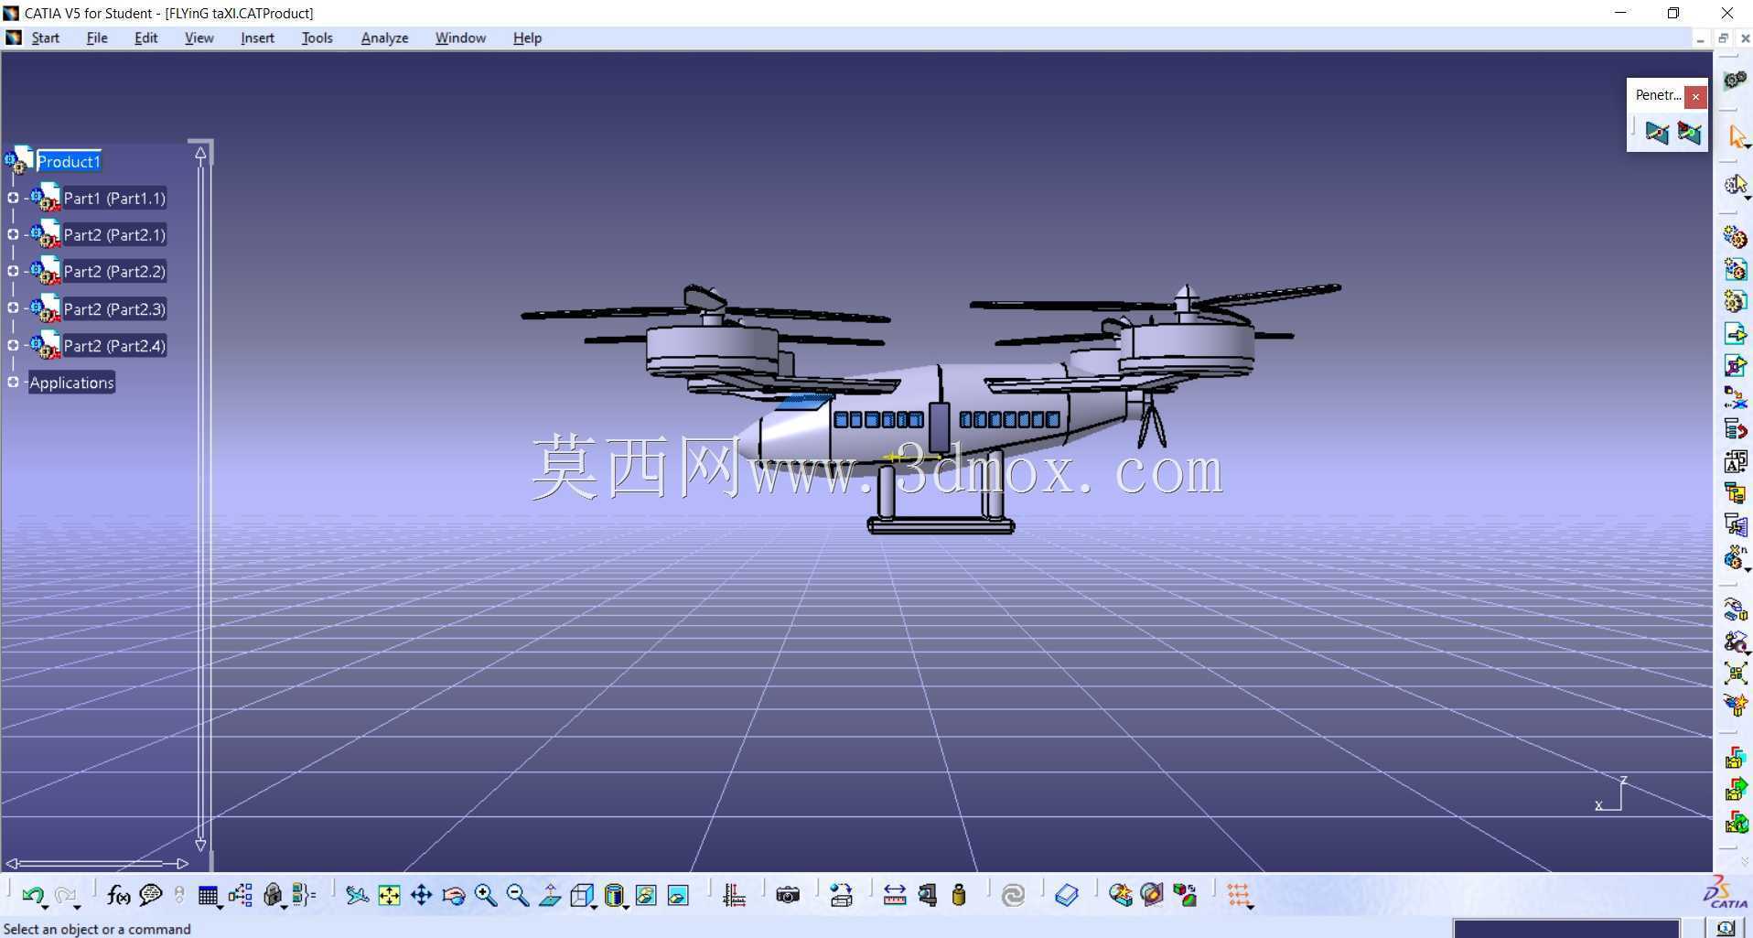
Task: Open the Tools menu
Action: (x=317, y=38)
